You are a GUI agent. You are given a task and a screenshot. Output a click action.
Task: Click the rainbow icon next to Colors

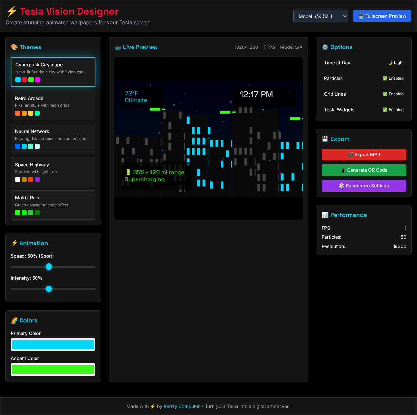tap(14, 320)
